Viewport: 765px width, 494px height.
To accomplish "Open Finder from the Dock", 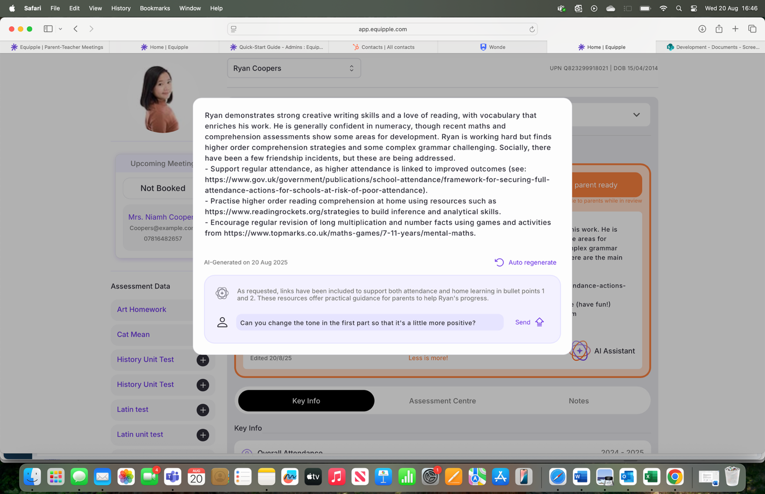I will click(x=32, y=476).
